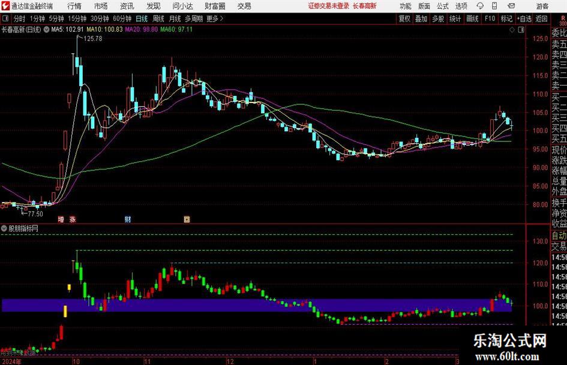Open the 版面 menu
The height and width of the screenshot is (365, 567).
[x=424, y=6]
